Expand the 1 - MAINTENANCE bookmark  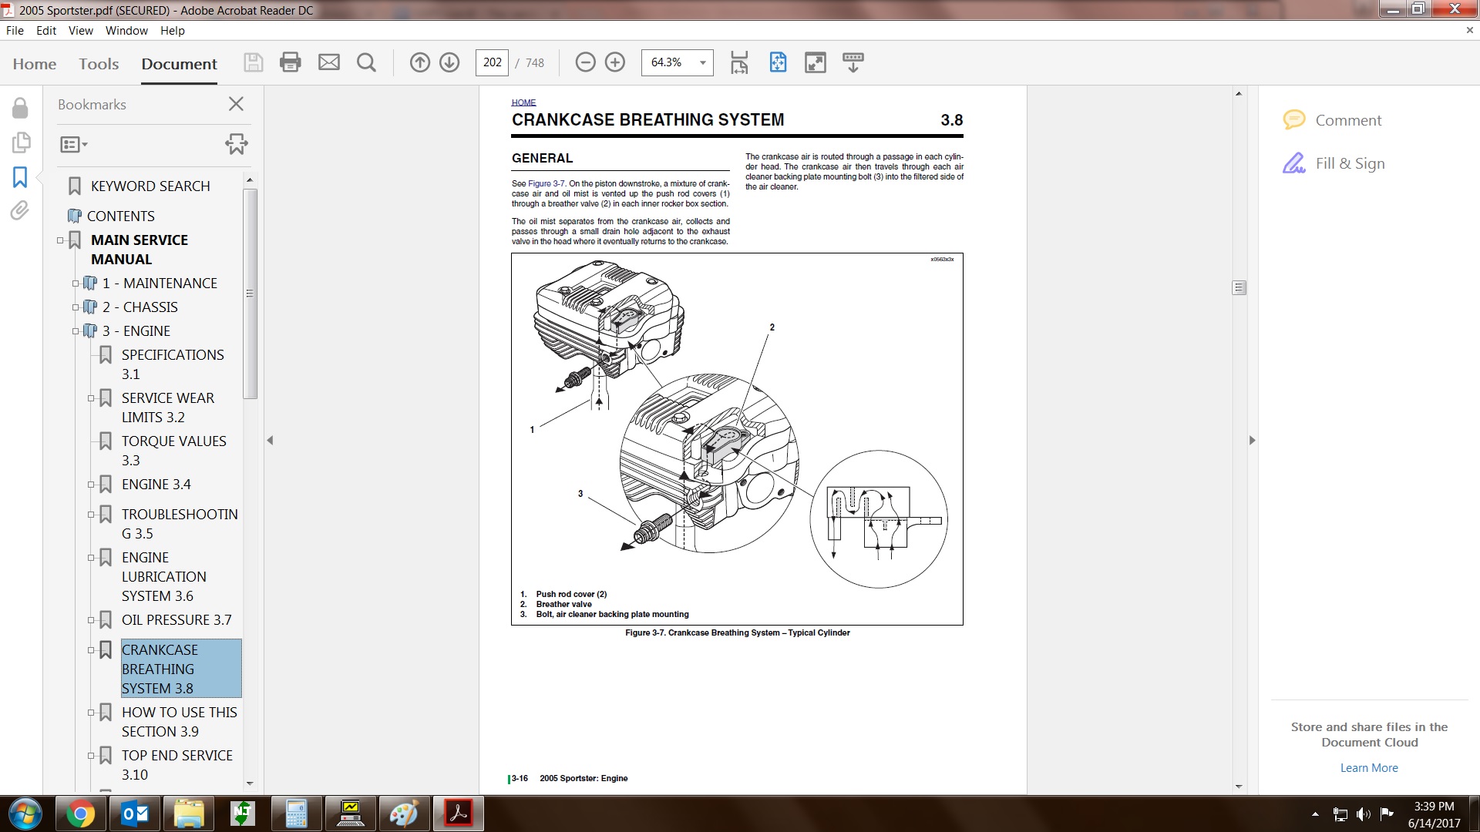click(x=76, y=283)
